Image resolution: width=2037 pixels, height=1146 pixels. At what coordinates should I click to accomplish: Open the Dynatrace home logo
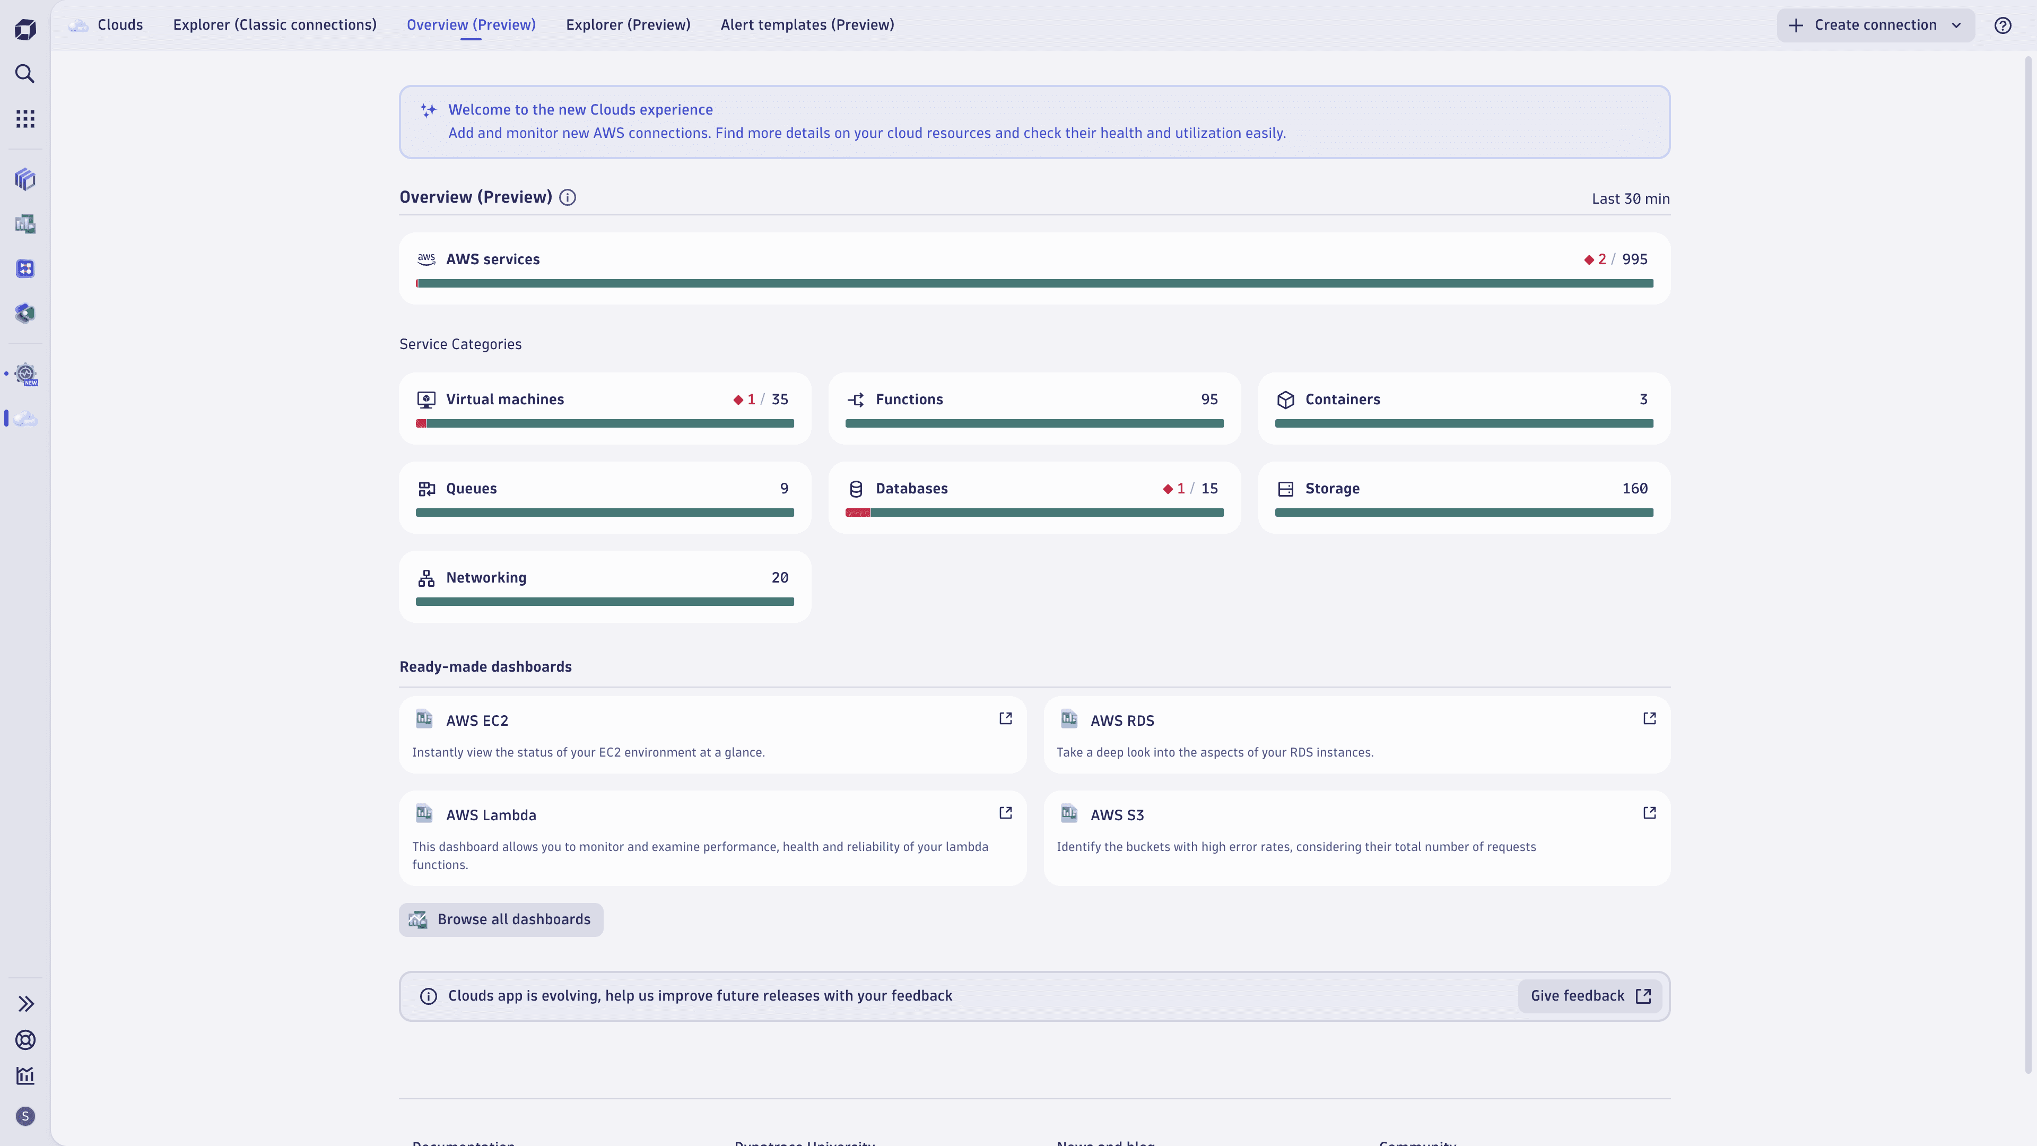tap(25, 29)
